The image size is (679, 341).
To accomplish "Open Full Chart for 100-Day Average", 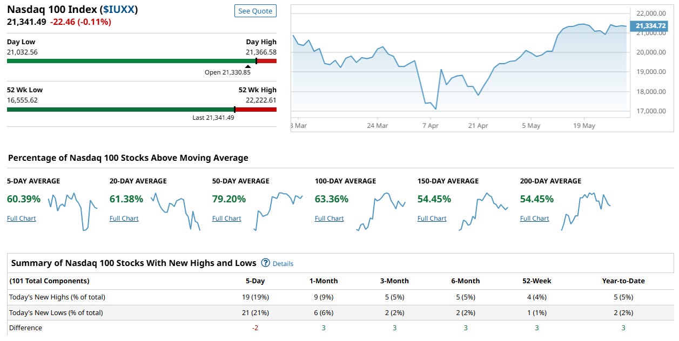I will coord(330,219).
